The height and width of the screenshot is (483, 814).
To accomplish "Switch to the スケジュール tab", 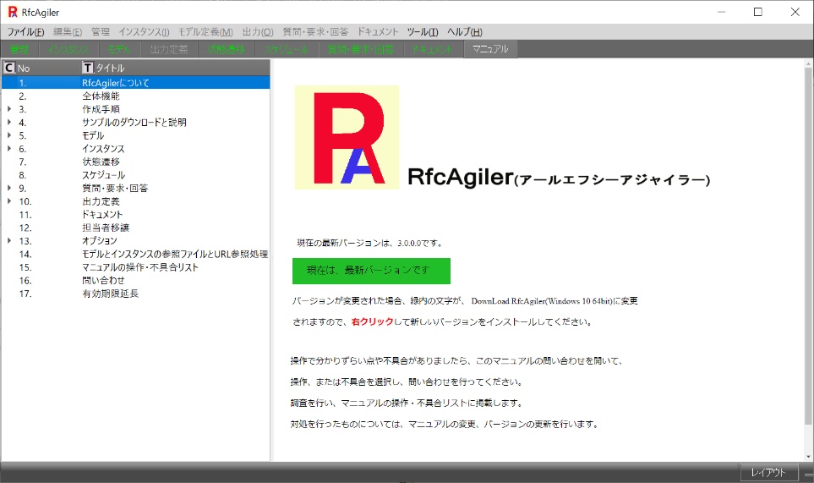I will (x=286, y=49).
